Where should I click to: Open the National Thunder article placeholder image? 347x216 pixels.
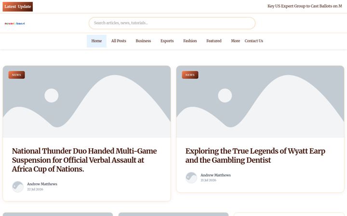coord(87,102)
